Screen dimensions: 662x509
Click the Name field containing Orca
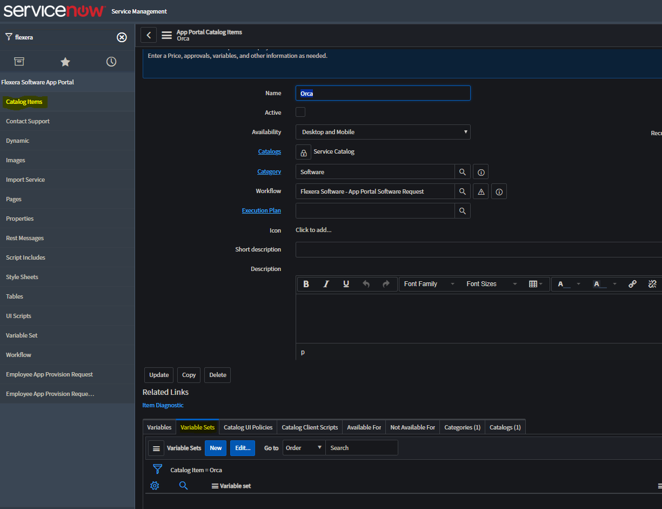383,93
